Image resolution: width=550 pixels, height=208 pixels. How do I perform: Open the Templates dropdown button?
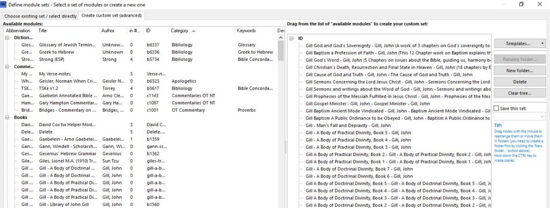520,44
